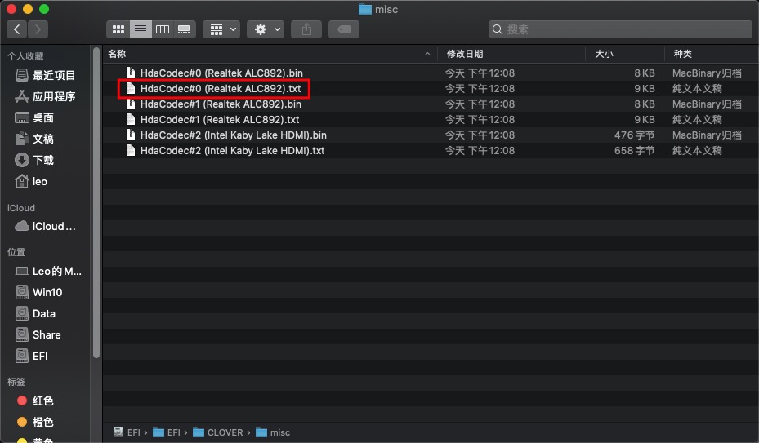Select HdaCodec#1 (Realtek ALC892).bin file
Screen dimensions: 759x443
pos(431,104)
